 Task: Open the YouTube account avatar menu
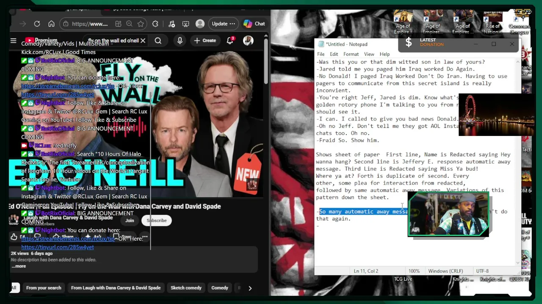[248, 41]
